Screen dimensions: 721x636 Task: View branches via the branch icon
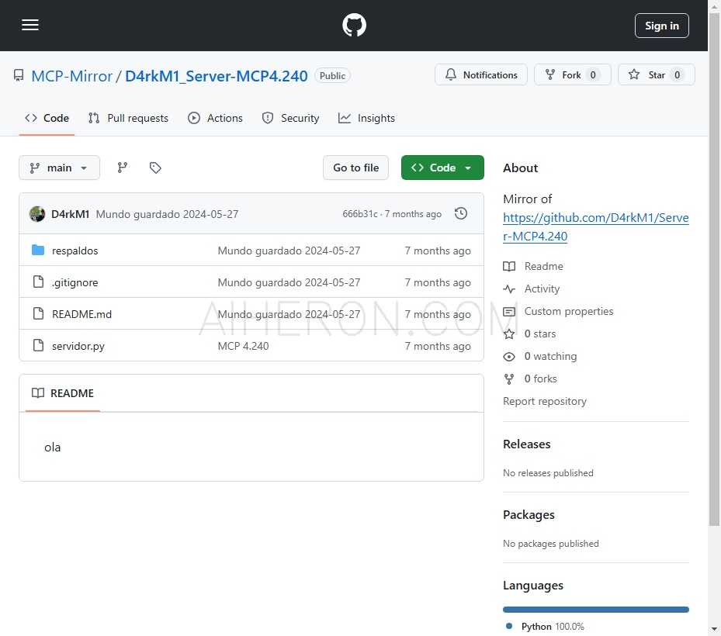click(x=123, y=168)
